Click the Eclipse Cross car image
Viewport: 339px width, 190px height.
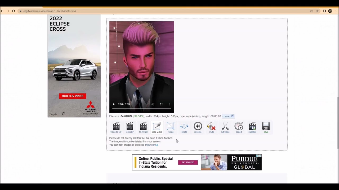point(75,70)
